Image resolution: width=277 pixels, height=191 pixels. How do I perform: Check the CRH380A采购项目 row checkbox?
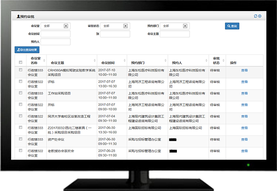click(x=21, y=70)
